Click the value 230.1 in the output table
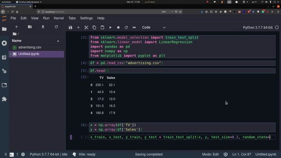281x158 pixels. coord(100,85)
